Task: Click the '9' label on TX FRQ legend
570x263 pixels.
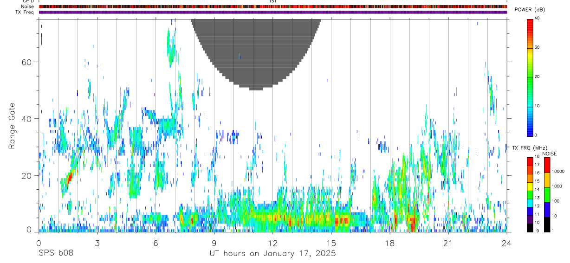Action: pos(537,230)
